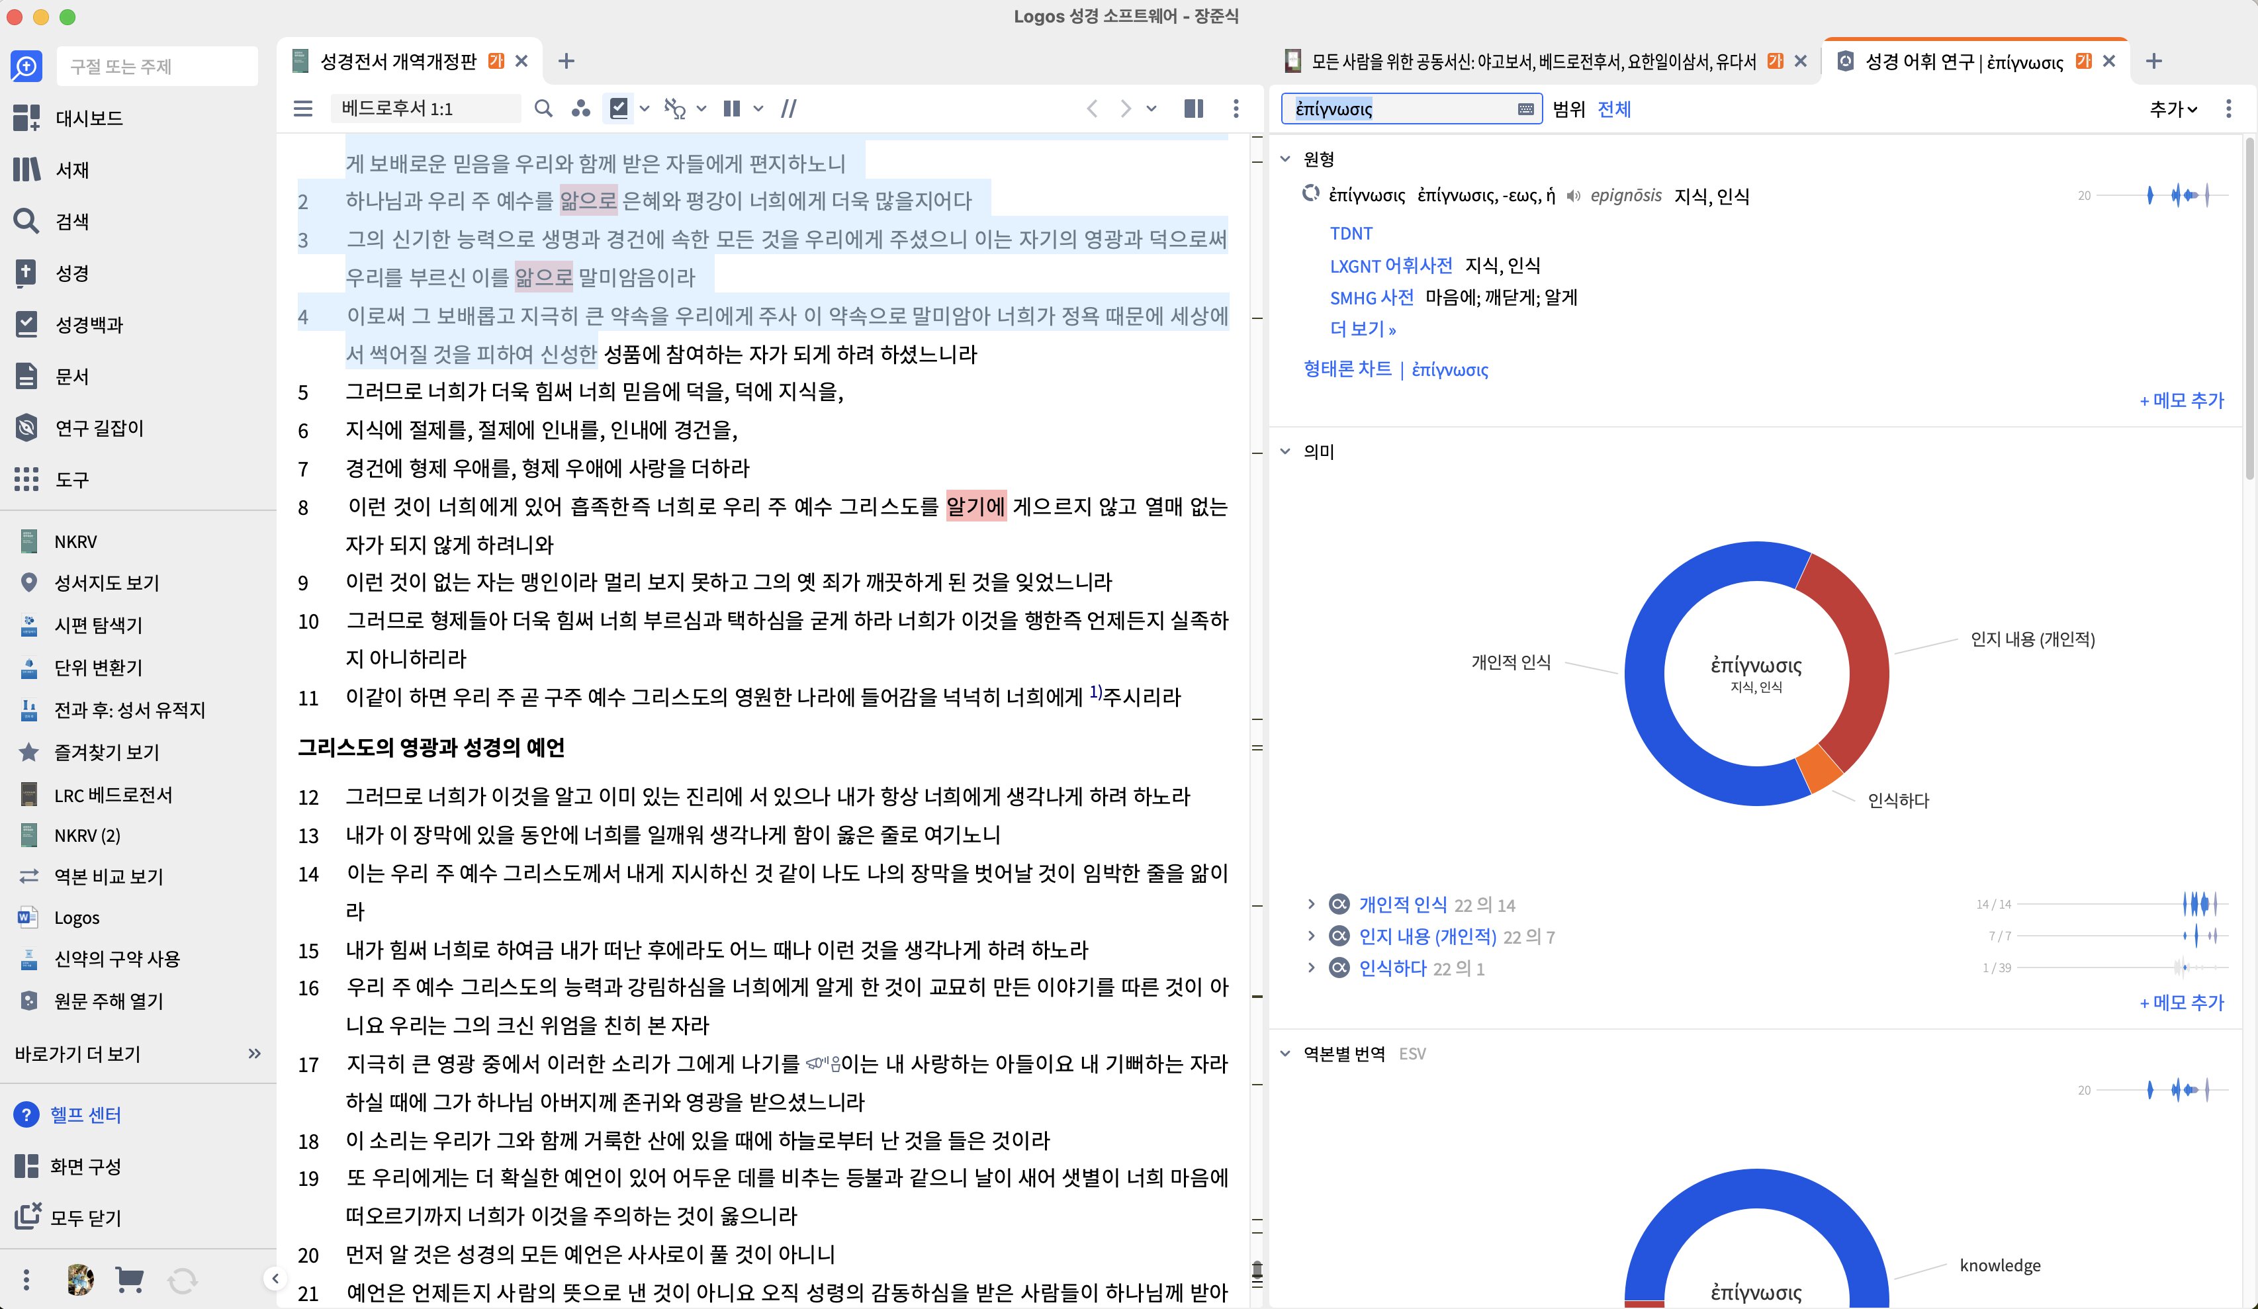Collapse the sidebar with the arrow button
The height and width of the screenshot is (1309, 2258).
pos(275,1279)
